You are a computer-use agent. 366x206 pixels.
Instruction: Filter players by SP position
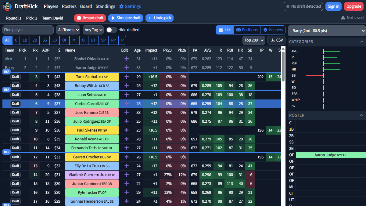pyautogui.click(x=103, y=40)
